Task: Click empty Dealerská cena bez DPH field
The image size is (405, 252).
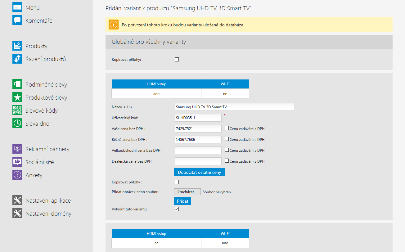Action: pyautogui.click(x=198, y=161)
